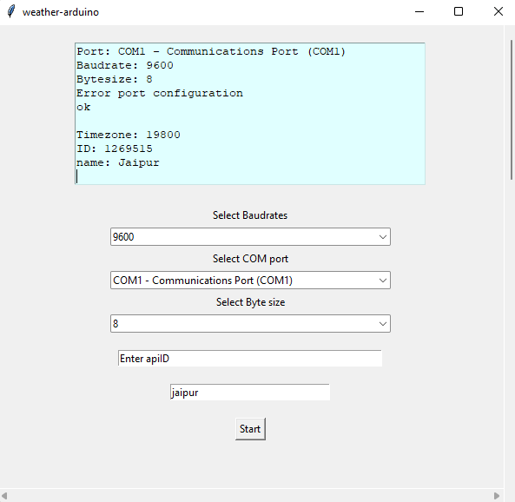This screenshot has width=515, height=502.
Task: Click the horizontal scrollbar left arrow
Action: coord(4,495)
